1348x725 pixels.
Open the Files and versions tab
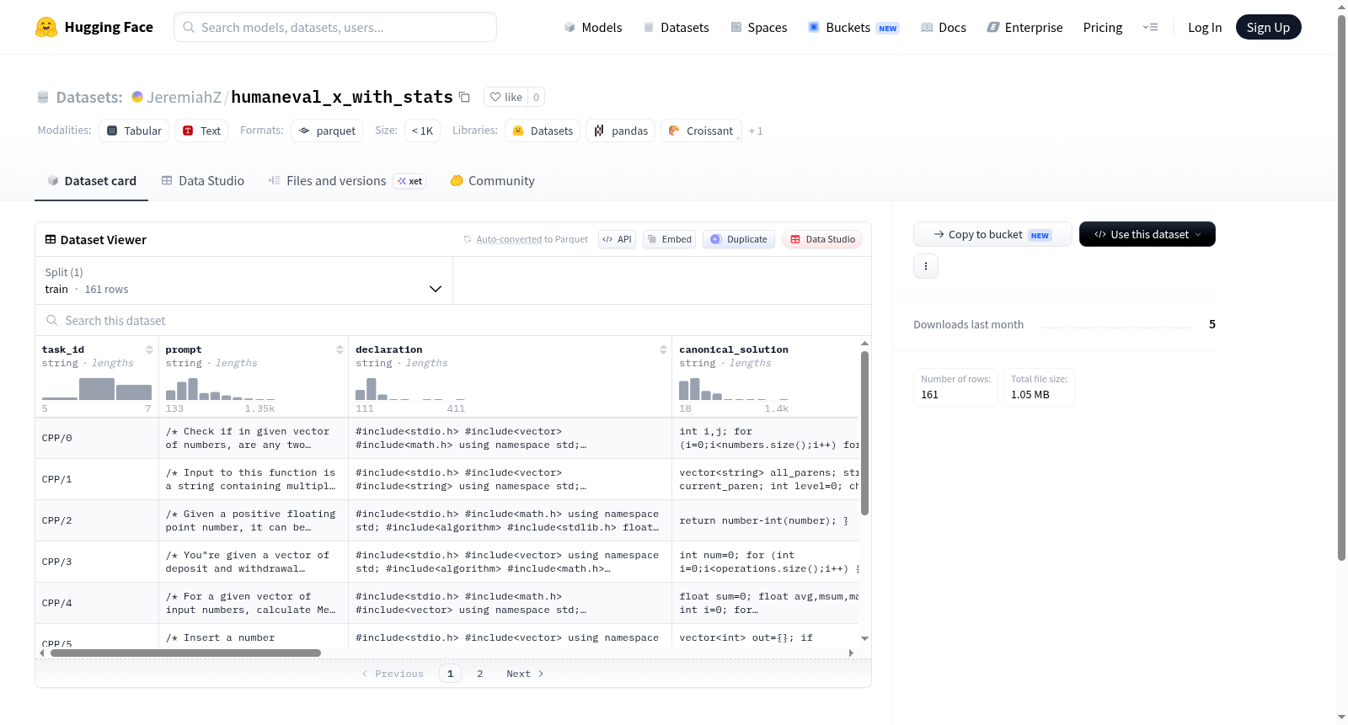(347, 181)
